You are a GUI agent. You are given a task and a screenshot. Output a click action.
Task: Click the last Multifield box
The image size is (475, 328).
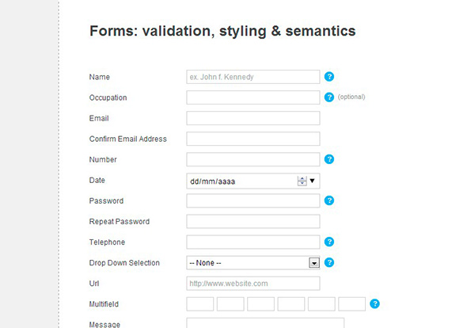pyautogui.click(x=351, y=304)
